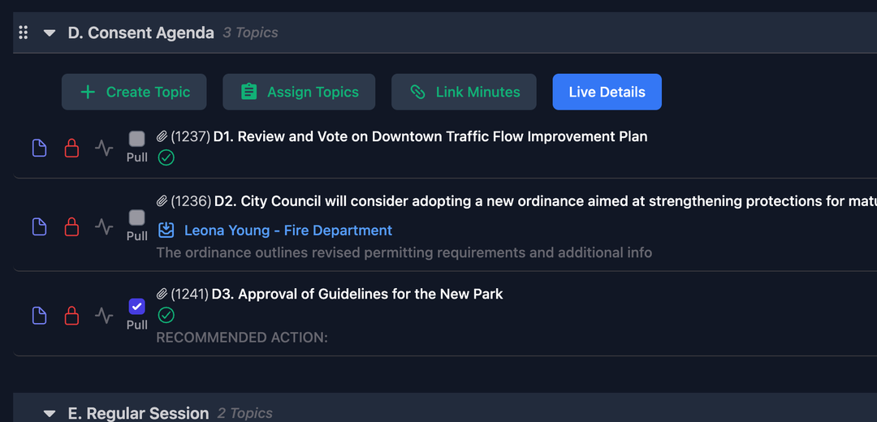Open the activity pulse icon for D3
Viewport: 877px width, 422px height.
103,316
